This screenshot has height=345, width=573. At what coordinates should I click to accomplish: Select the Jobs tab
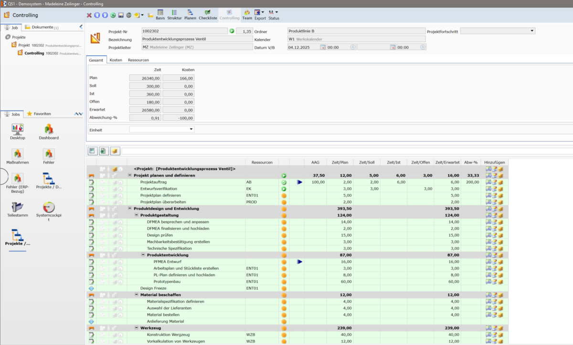(12, 114)
